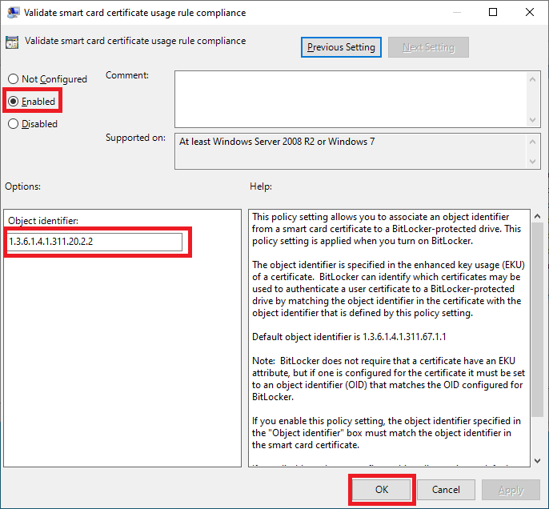Click the 'Comment:' label
Image resolution: width=549 pixels, height=509 pixels.
click(127, 75)
